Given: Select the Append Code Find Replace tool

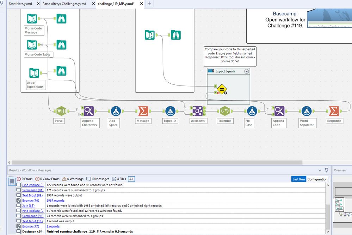Looking at the screenshot, I should 279,111.
